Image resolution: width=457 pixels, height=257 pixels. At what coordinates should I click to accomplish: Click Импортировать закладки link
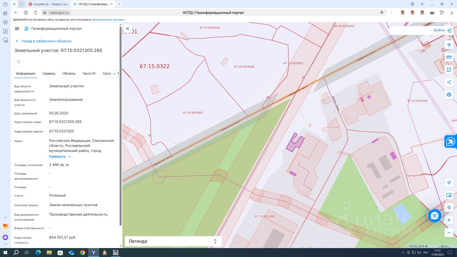(109, 20)
